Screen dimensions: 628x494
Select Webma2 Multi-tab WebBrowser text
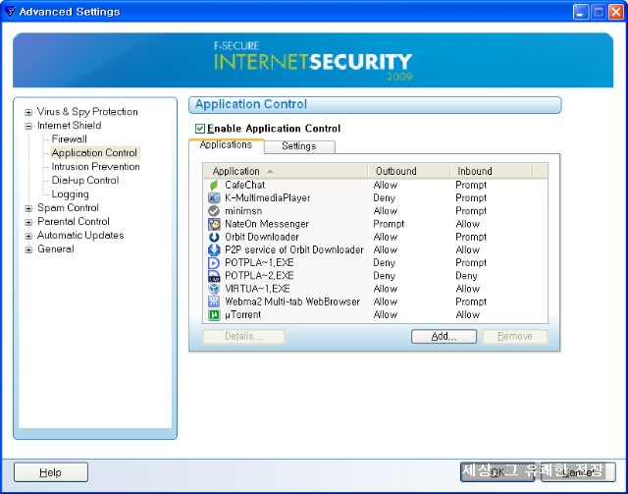(x=292, y=302)
